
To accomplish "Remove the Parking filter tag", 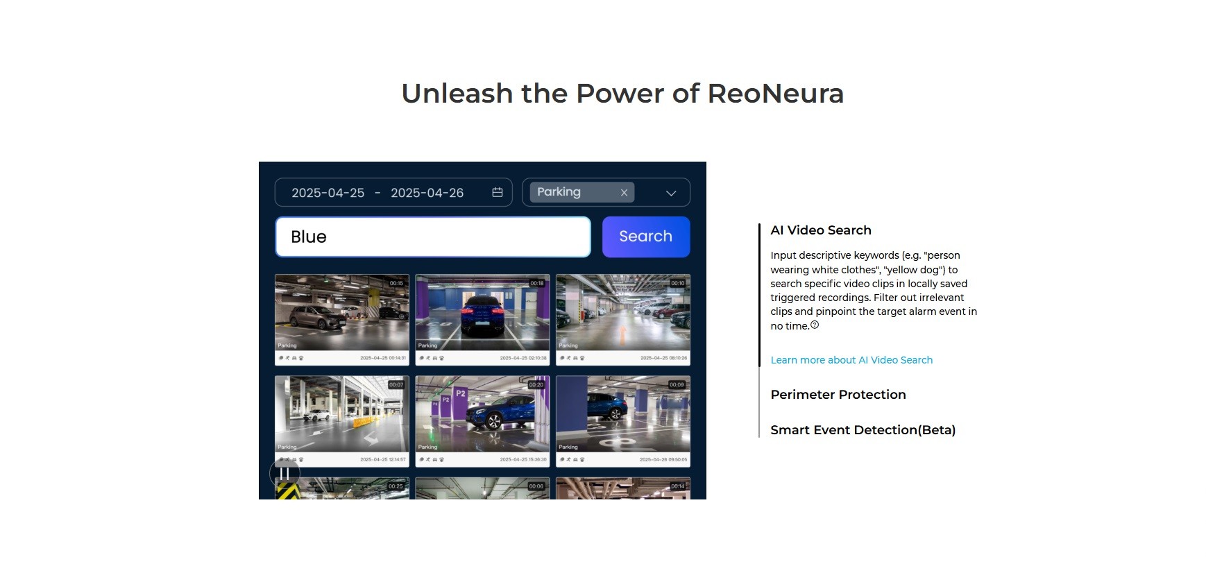I will pos(624,193).
